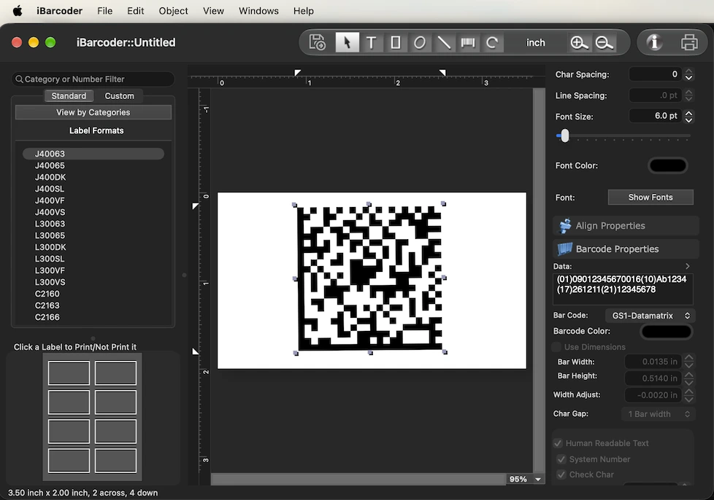Viewport: 714px width, 500px height.
Task: Select the Text tool
Action: 371,43
